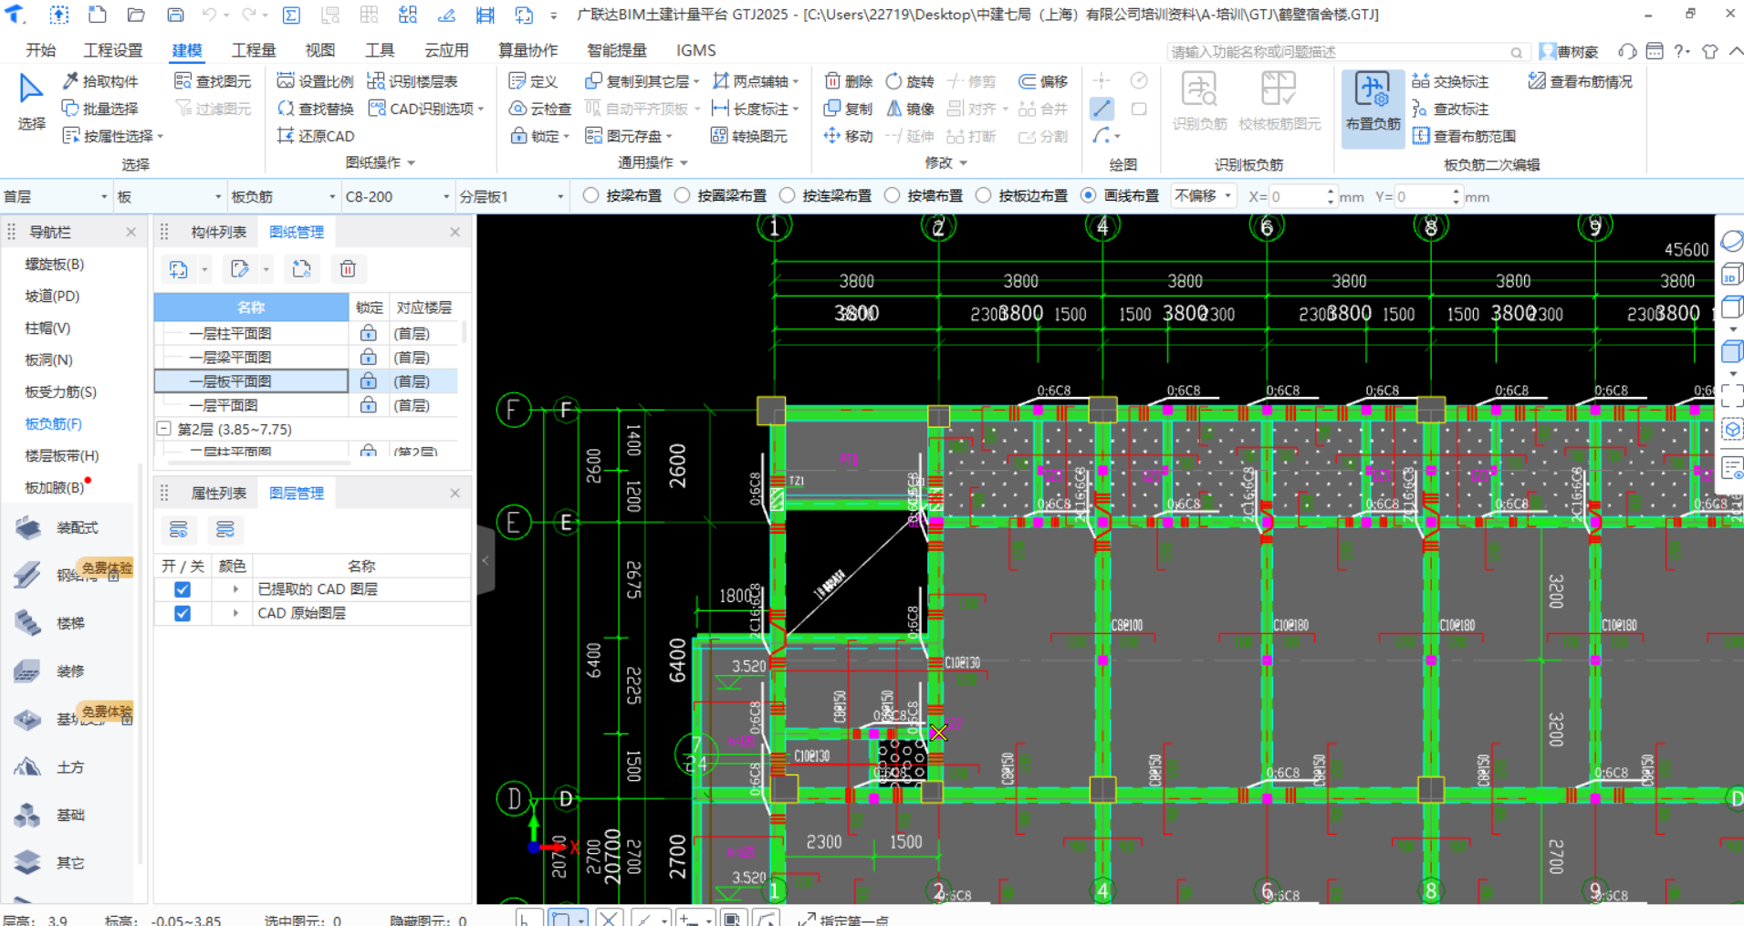Screen dimensions: 1744x926
Task: Toggle CAD 原始图层 checkbox
Action: (183, 613)
